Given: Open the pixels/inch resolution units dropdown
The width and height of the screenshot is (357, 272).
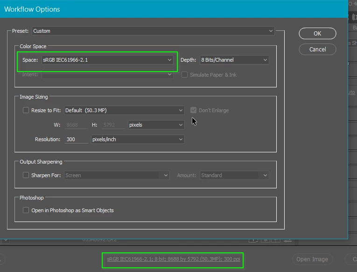Looking at the screenshot, I should tap(138, 139).
